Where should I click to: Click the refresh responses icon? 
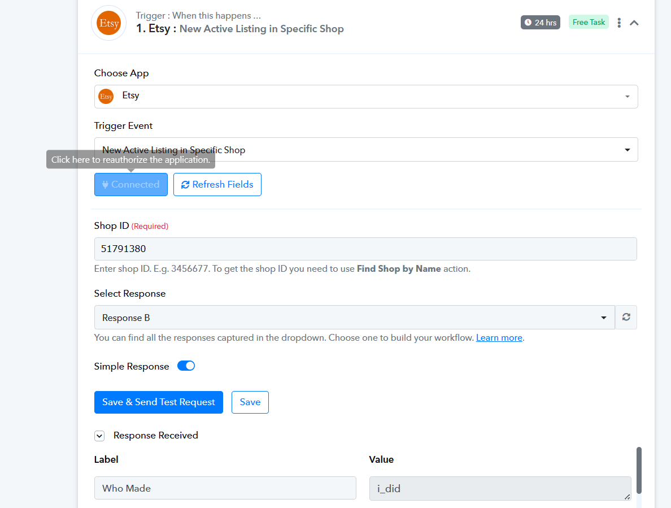[x=626, y=318]
